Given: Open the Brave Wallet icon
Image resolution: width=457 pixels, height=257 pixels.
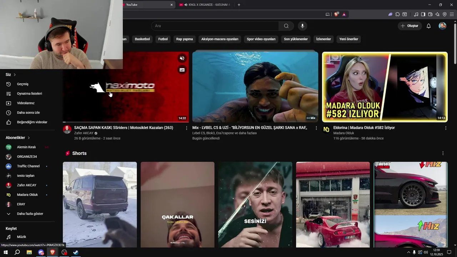Looking at the screenshot, I should coord(430,14).
